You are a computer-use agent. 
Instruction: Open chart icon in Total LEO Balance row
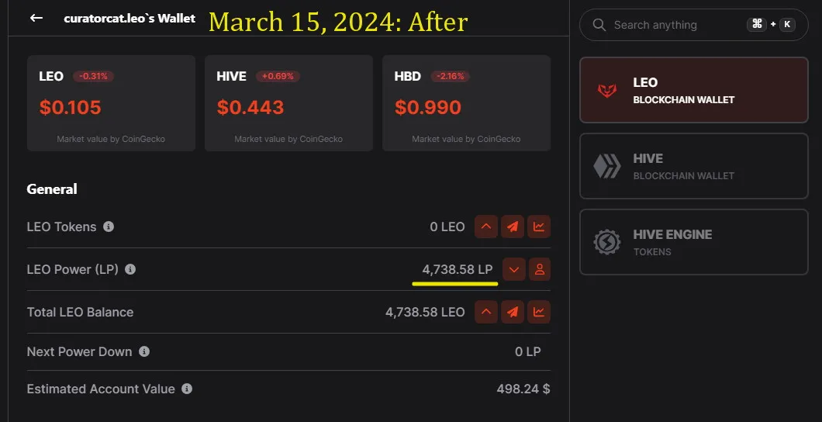pos(539,312)
